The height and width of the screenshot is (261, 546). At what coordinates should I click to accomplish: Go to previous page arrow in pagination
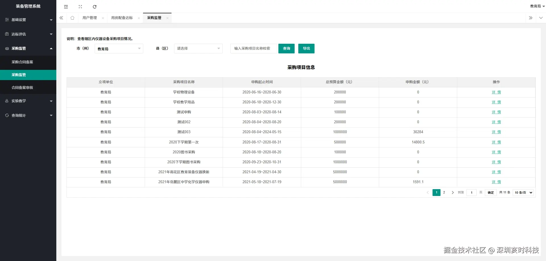click(x=428, y=193)
